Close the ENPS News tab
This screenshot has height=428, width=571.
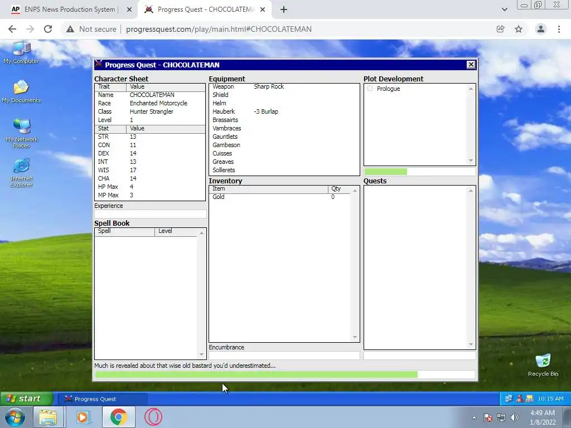(x=129, y=10)
